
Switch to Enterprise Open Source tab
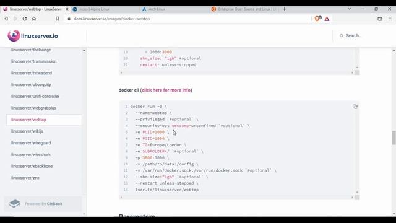244,9
